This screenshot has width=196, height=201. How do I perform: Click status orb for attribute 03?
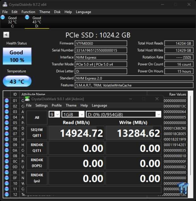(7, 112)
